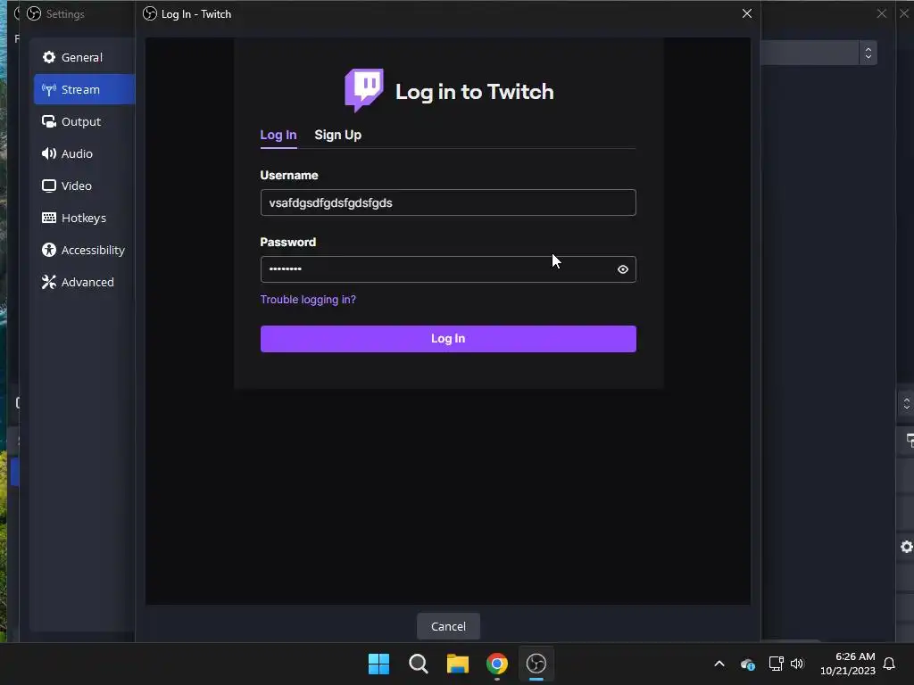Focus the Username input field
This screenshot has width=914, height=685.
pyautogui.click(x=448, y=202)
